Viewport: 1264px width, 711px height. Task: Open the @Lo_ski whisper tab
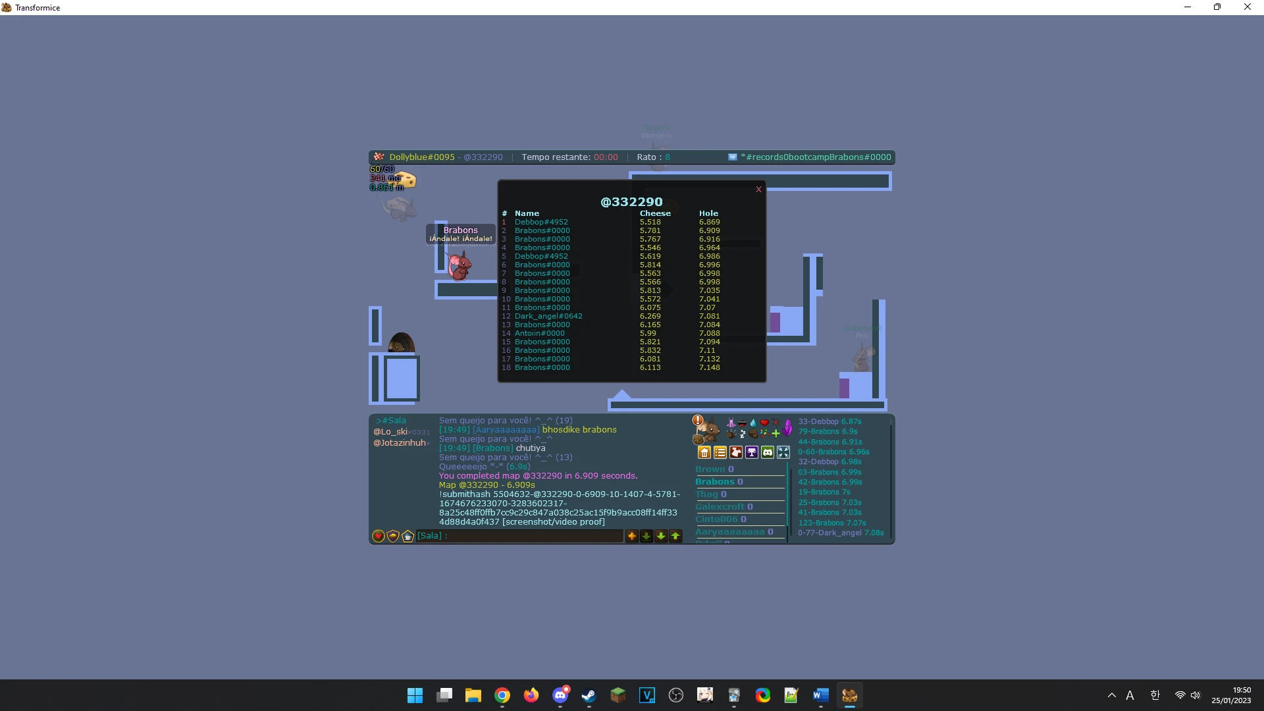[x=402, y=432]
